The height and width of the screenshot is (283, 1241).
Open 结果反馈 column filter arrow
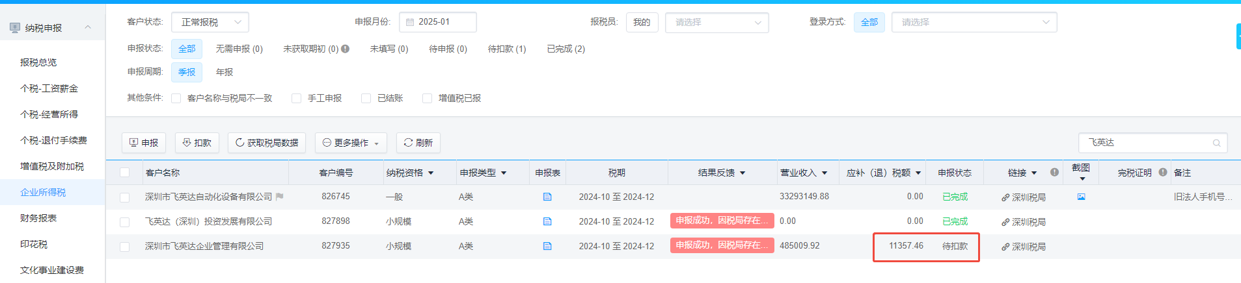[743, 173]
